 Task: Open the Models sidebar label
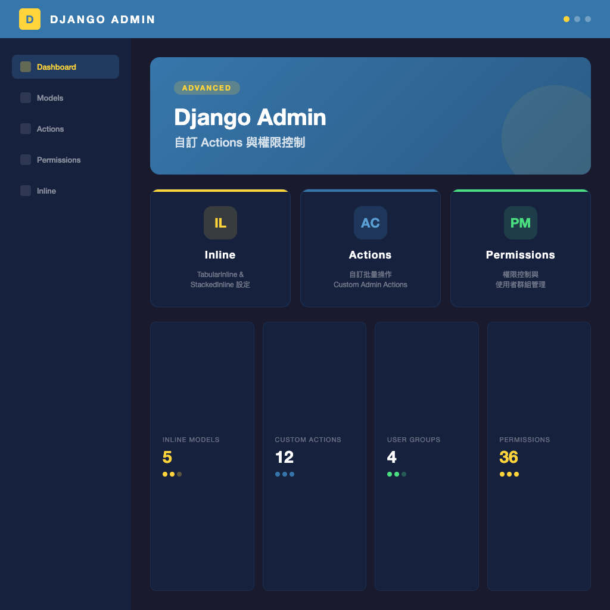click(50, 98)
